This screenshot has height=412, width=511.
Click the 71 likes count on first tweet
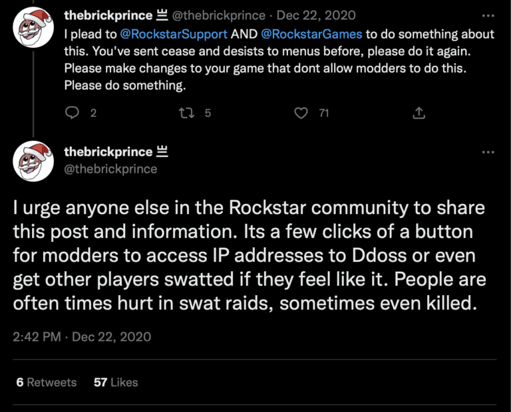tap(323, 113)
